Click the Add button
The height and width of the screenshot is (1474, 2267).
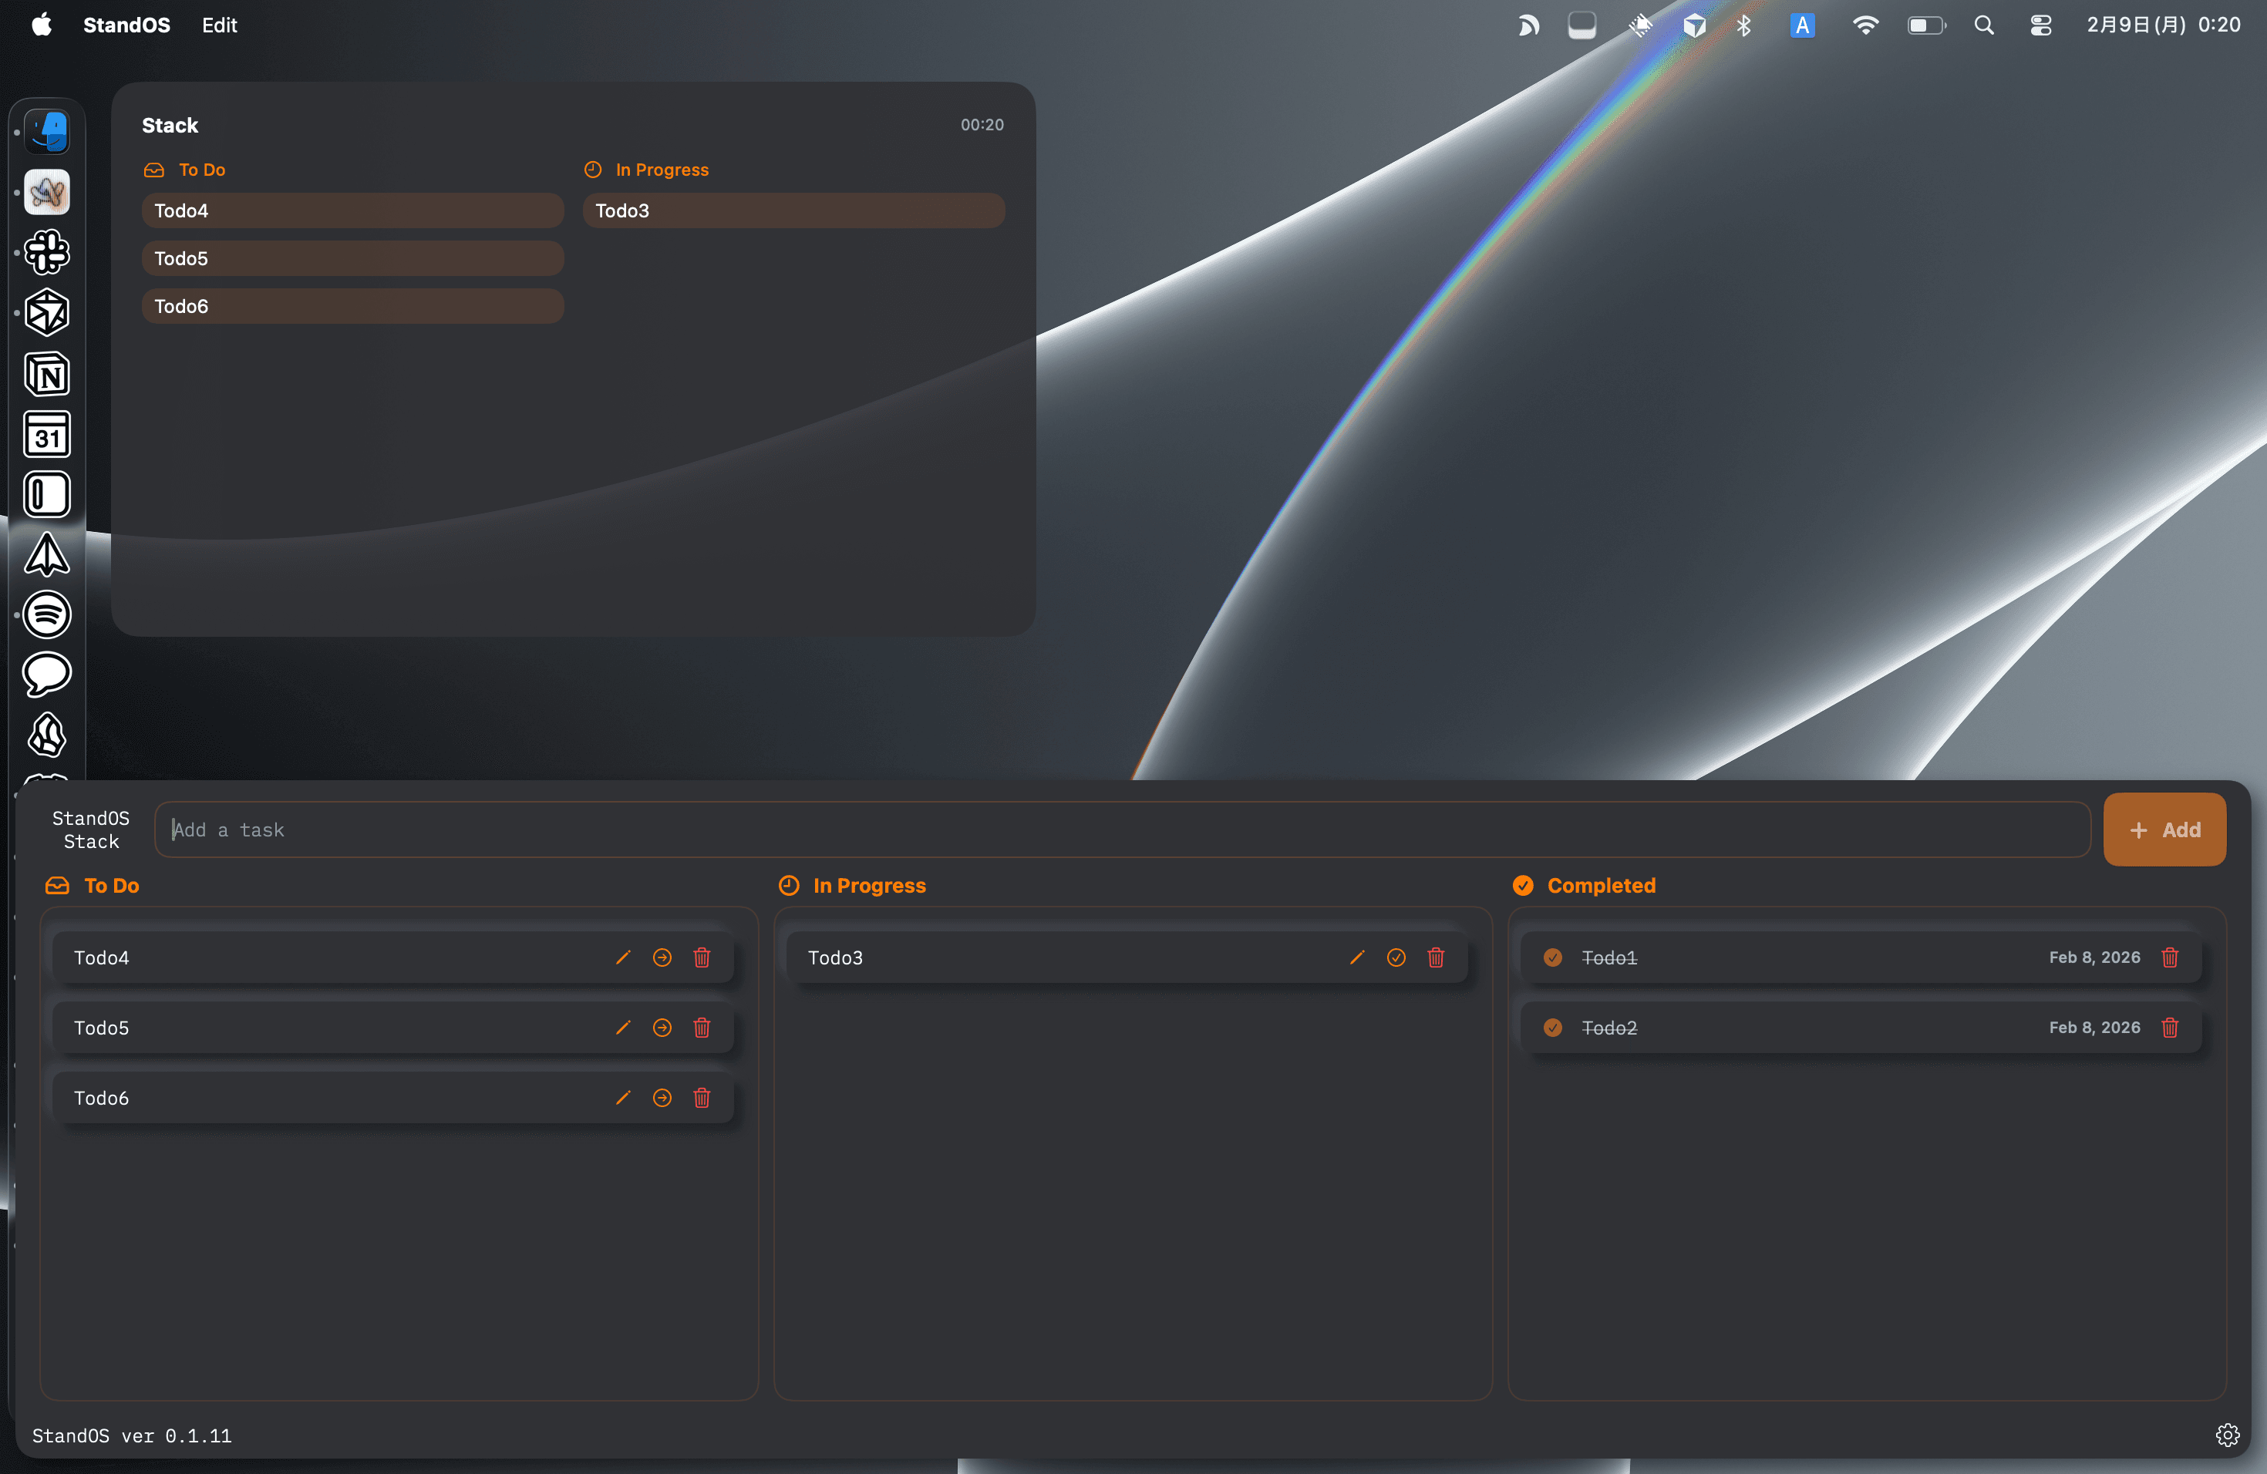[2164, 830]
